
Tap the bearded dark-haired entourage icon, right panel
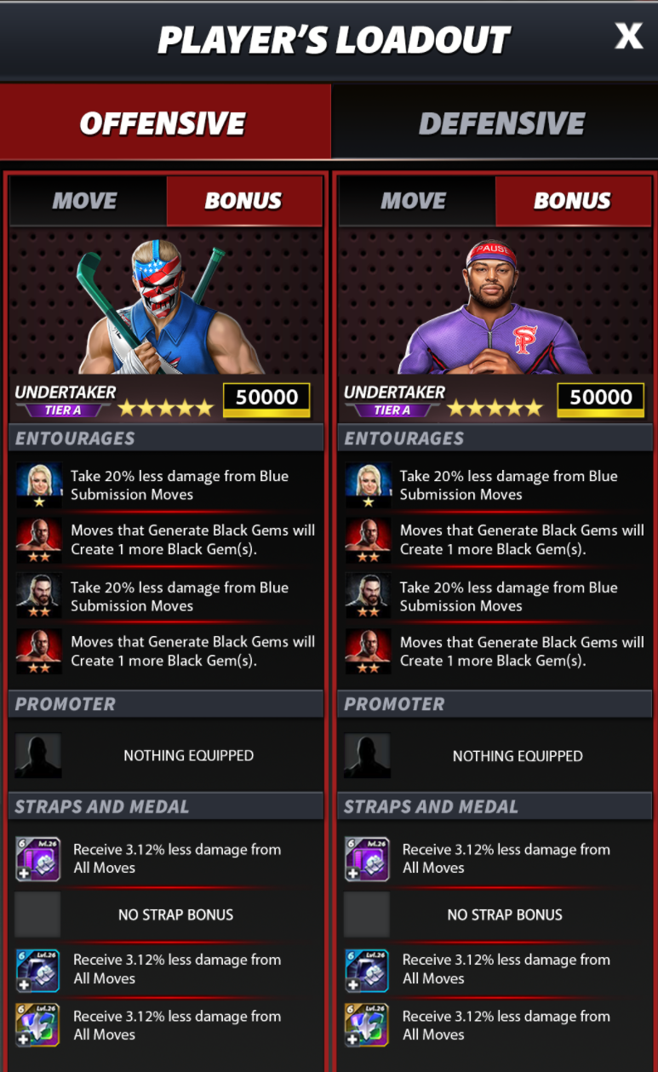368,595
